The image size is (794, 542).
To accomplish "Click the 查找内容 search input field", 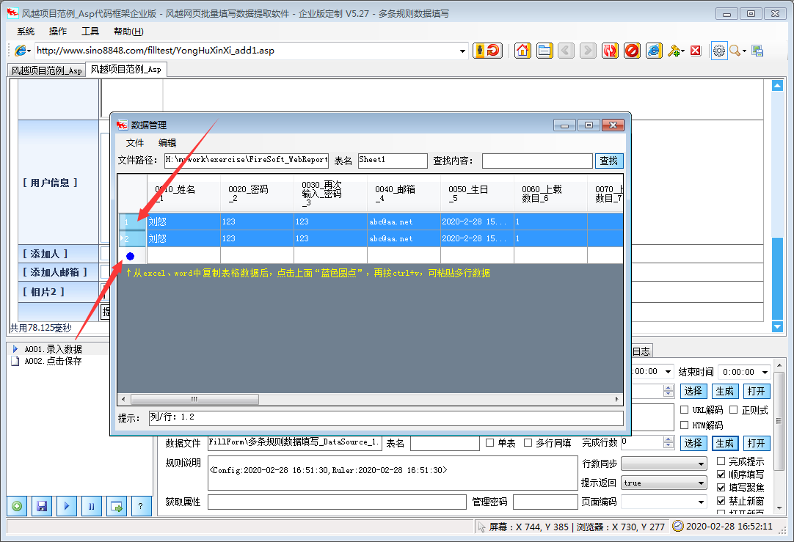I will tap(537, 161).
